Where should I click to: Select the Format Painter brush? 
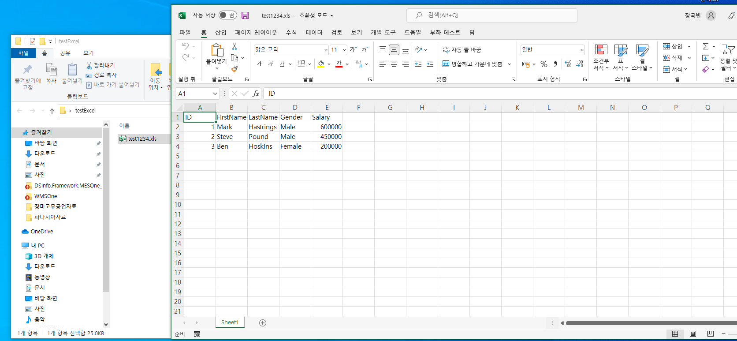point(234,69)
